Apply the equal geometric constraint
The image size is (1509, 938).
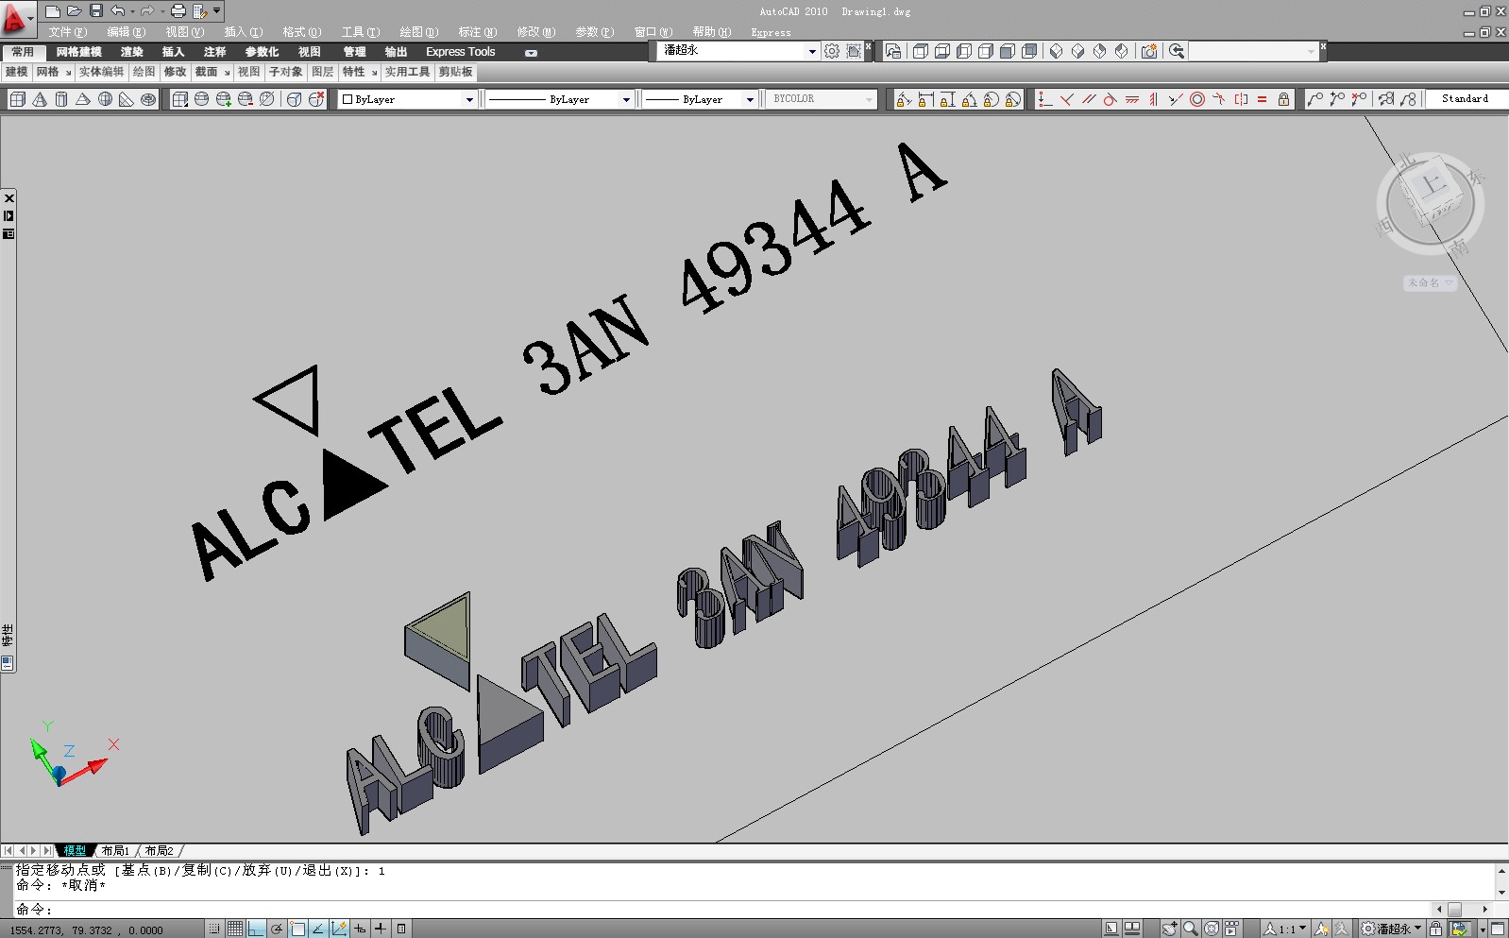pyautogui.click(x=1263, y=99)
